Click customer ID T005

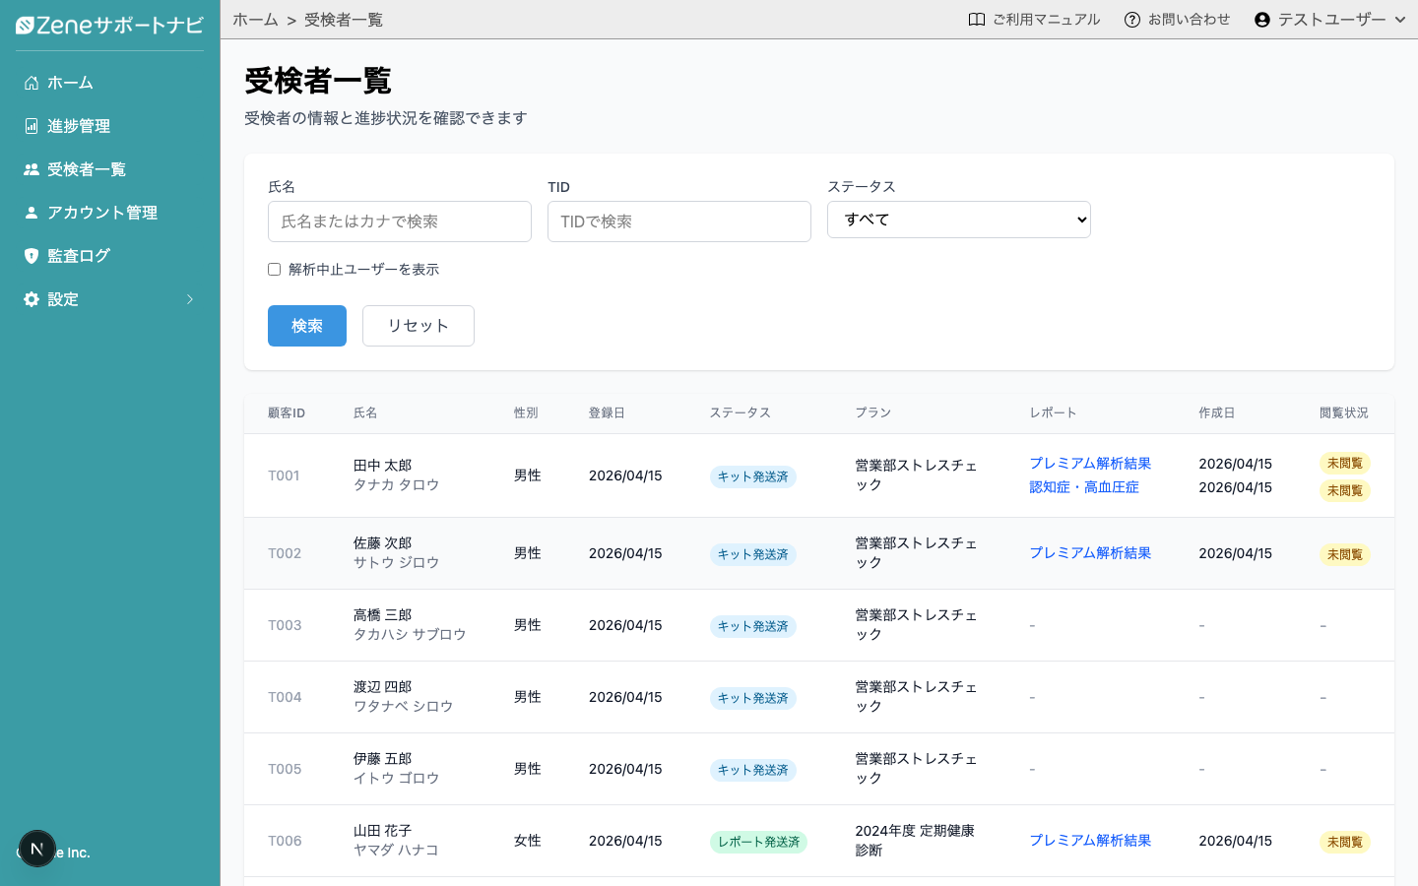[285, 769]
